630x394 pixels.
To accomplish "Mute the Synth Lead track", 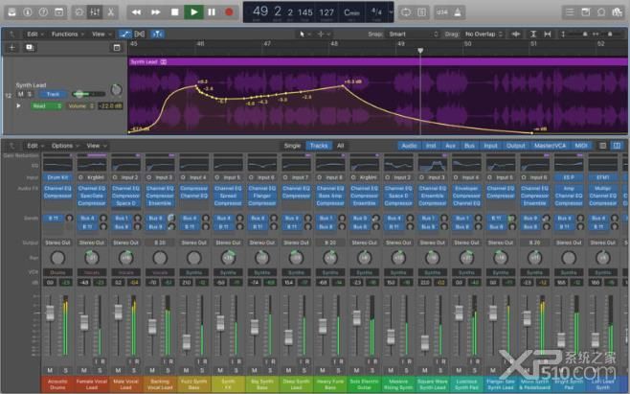I will [x=20, y=94].
